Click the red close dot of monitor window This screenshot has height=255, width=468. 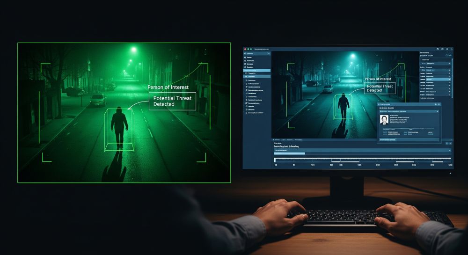[x=245, y=49]
